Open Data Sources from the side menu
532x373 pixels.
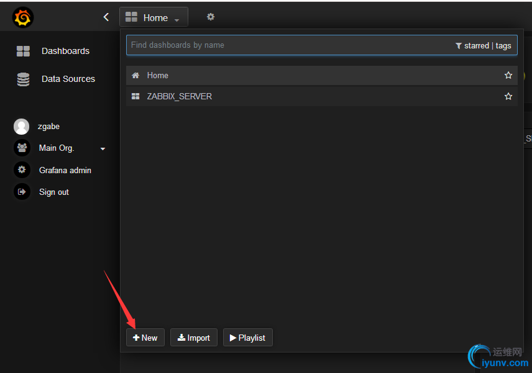tap(68, 79)
